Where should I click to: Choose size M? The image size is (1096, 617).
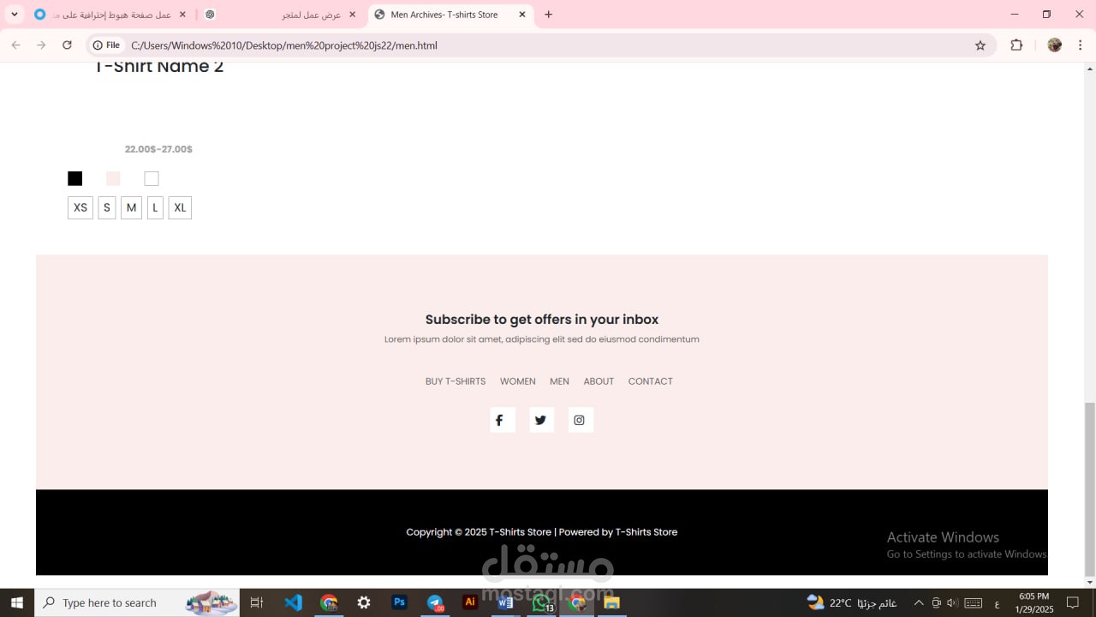[131, 207]
